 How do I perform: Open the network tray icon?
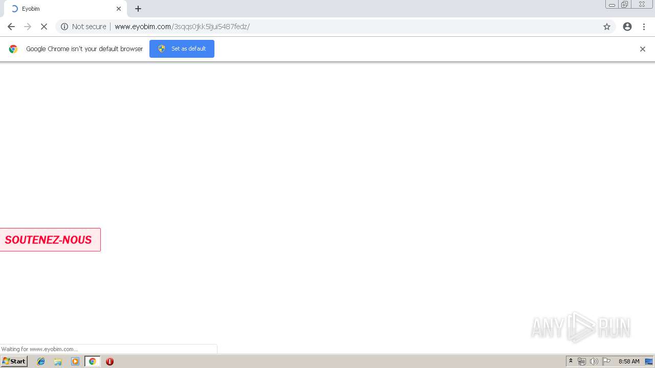click(582, 361)
